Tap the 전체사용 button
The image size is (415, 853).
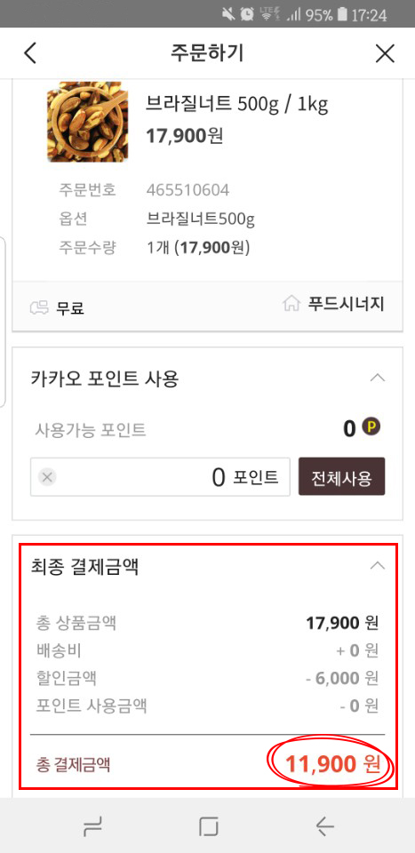click(341, 476)
